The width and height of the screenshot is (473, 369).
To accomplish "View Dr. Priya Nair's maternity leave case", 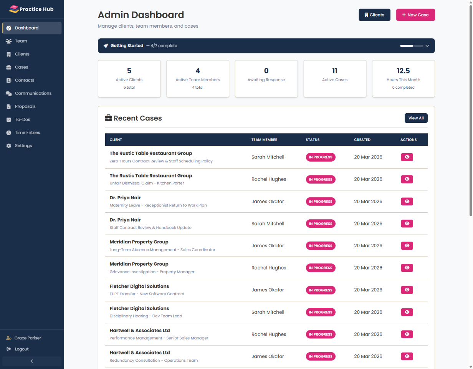I will pyautogui.click(x=407, y=201).
